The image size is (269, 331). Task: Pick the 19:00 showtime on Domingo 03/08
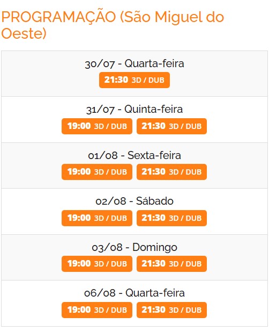click(97, 264)
